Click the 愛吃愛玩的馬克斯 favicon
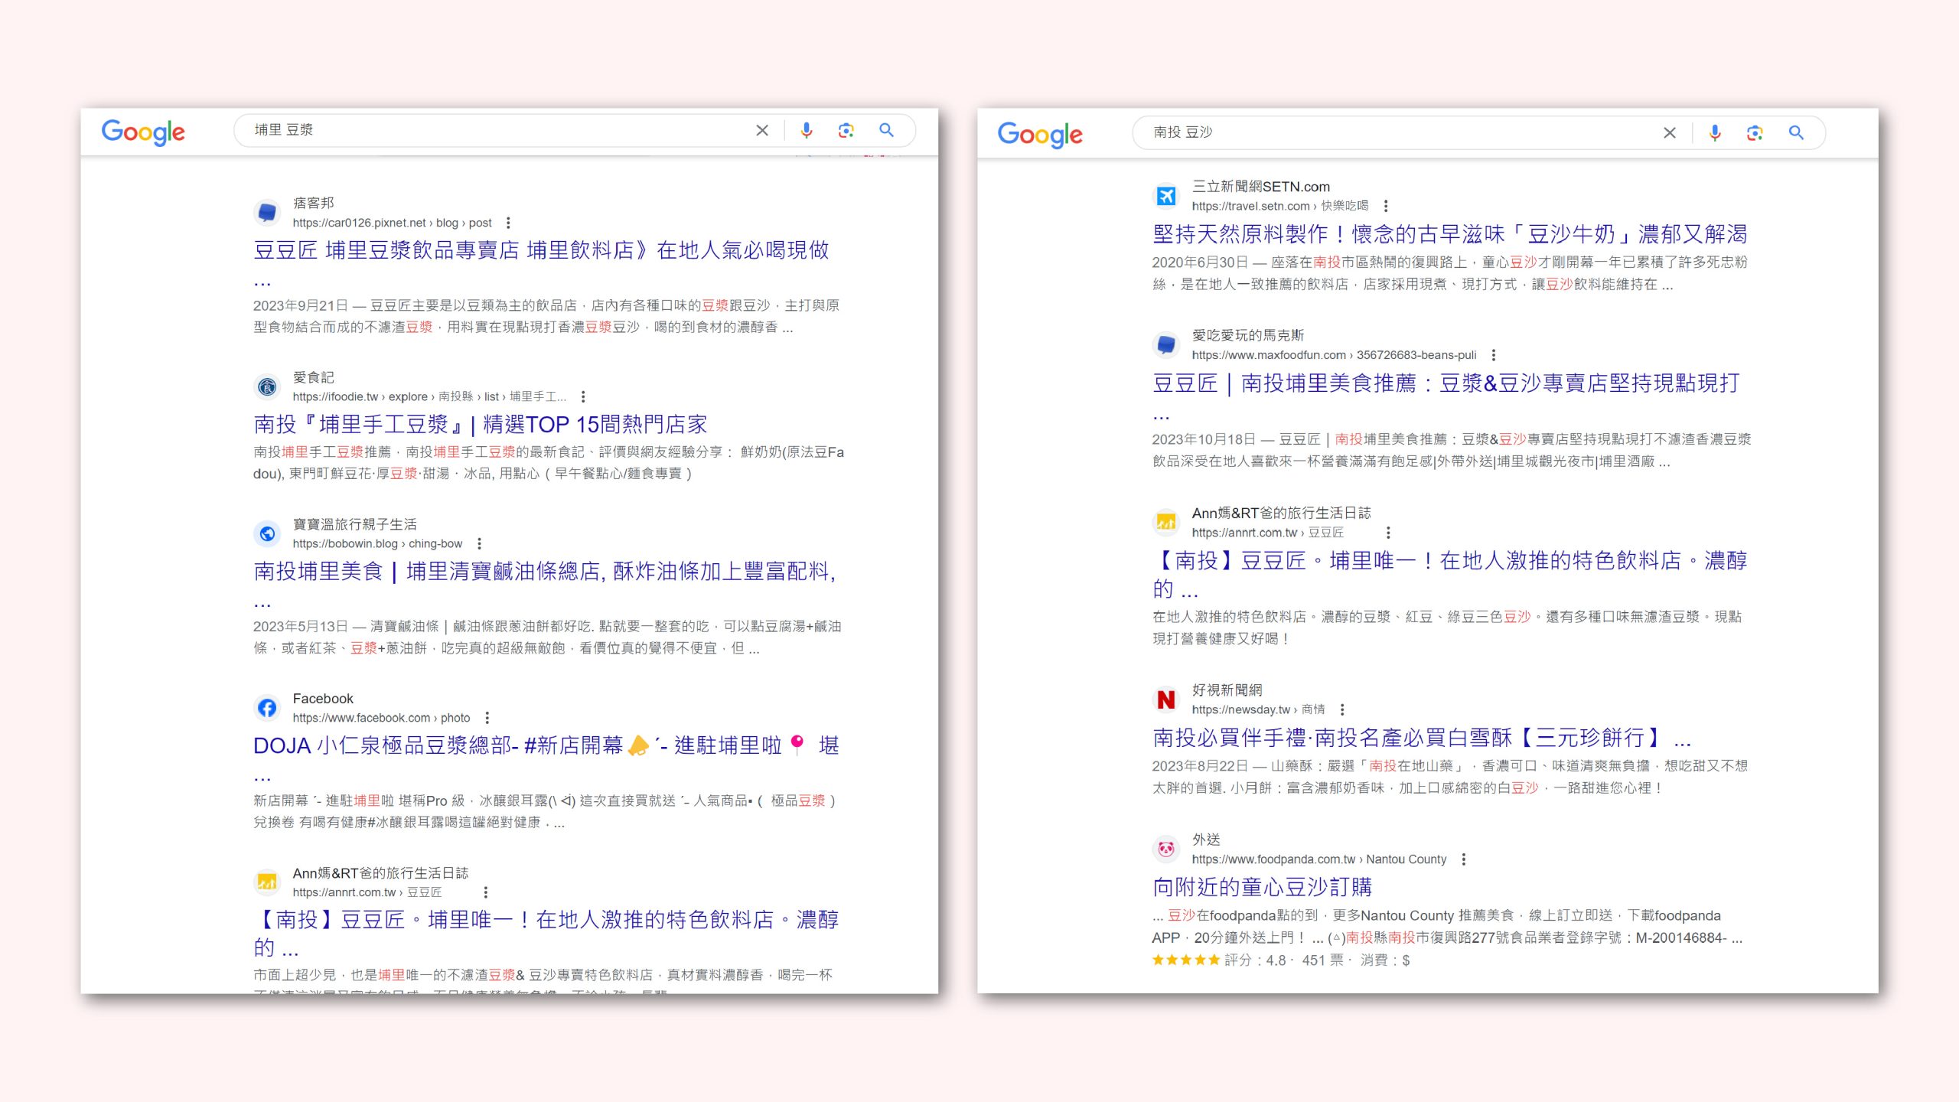 coord(1166,345)
